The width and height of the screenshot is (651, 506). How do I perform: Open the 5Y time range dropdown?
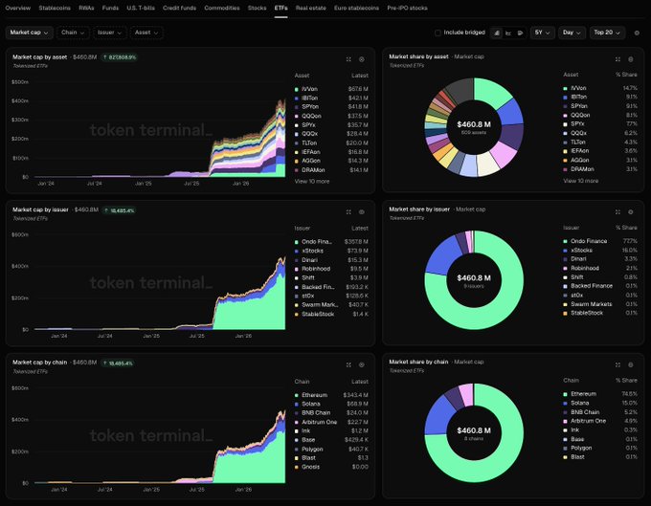pyautogui.click(x=542, y=33)
